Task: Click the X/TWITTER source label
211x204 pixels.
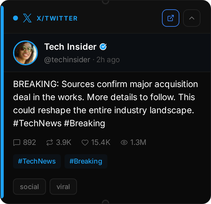Action: tap(57, 18)
